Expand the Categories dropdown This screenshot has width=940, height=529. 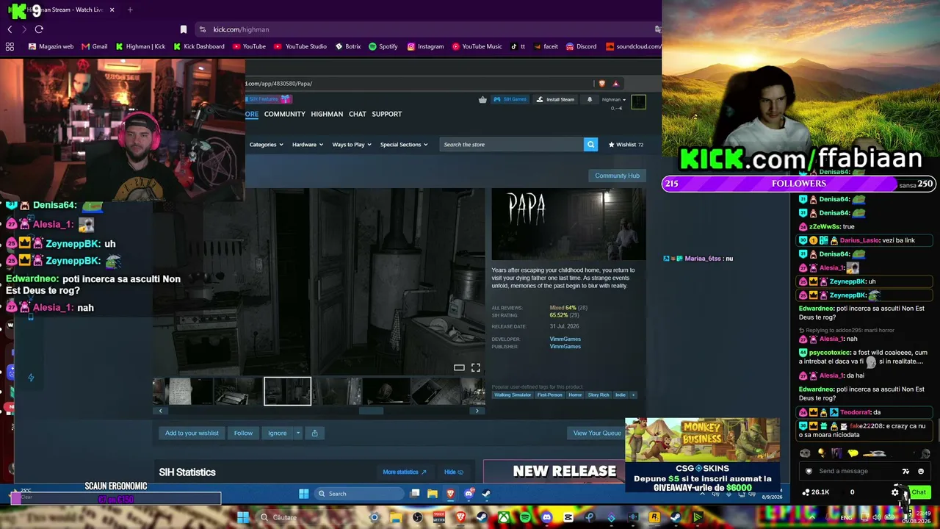(x=266, y=145)
